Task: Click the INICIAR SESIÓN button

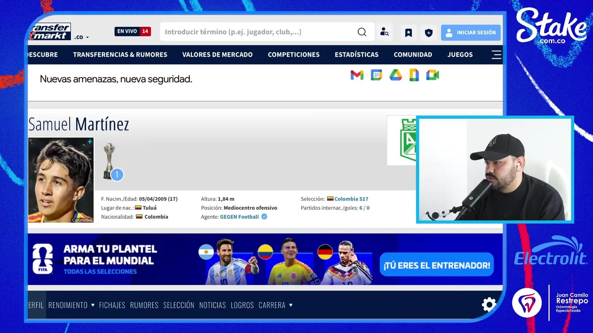Action: [x=471, y=32]
